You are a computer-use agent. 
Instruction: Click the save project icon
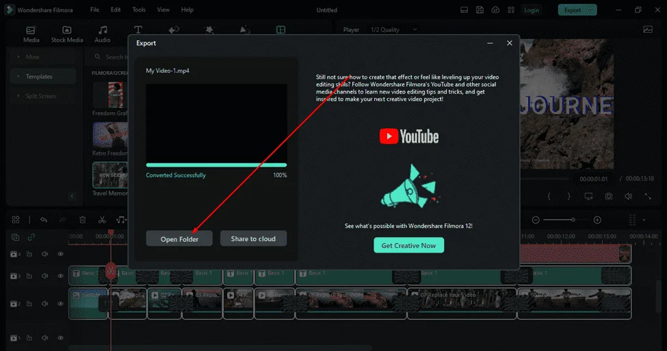480,10
